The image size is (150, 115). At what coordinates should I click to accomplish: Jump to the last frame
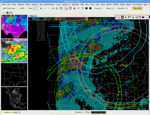pyautogui.click(x=53, y=8)
